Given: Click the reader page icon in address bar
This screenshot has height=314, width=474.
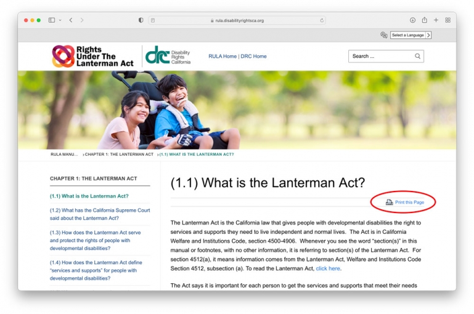Looking at the screenshot, I should click(x=153, y=20).
